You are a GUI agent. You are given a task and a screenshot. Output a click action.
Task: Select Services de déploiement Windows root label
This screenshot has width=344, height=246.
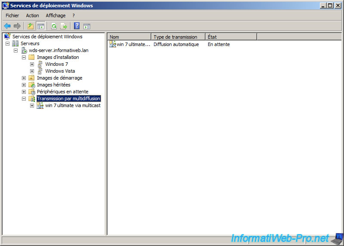(47, 37)
